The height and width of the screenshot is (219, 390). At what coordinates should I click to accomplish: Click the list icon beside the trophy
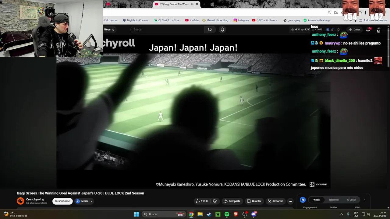pyautogui.click(x=332, y=30)
